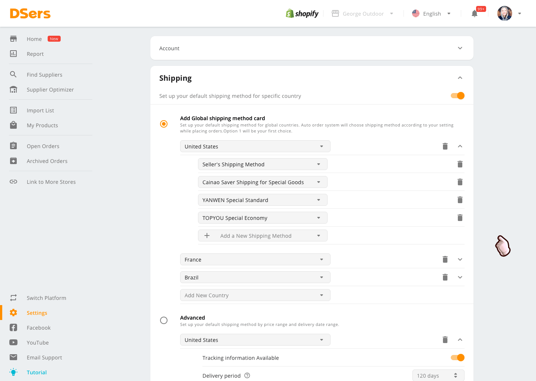
Task: Open the profile menu arrow
Action: 520,14
